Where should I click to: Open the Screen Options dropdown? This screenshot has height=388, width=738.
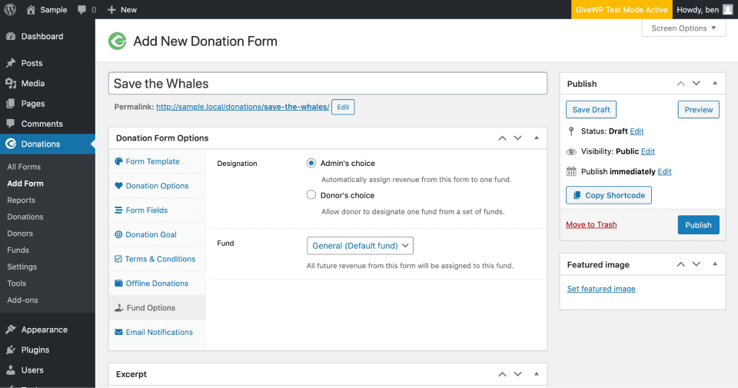(x=683, y=28)
